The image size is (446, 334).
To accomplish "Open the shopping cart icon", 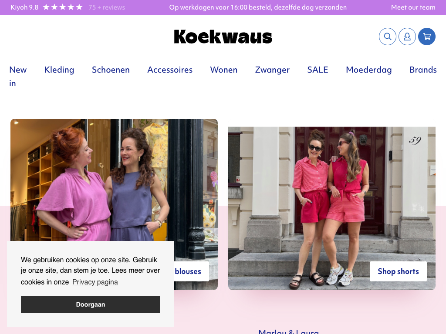I will pyautogui.click(x=427, y=37).
